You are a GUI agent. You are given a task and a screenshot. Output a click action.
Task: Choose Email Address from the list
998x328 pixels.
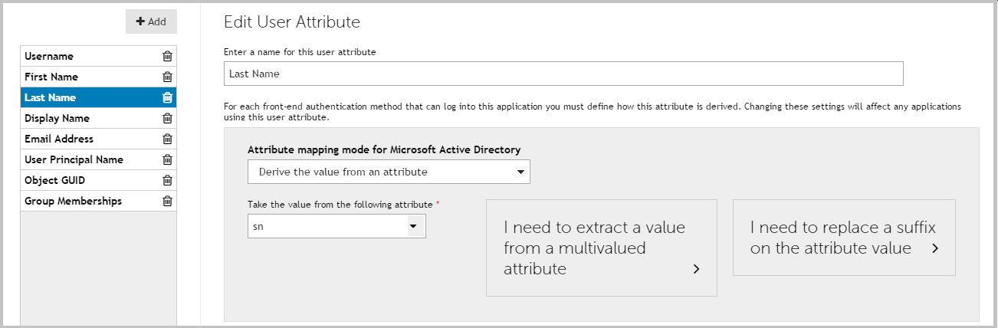click(x=59, y=139)
